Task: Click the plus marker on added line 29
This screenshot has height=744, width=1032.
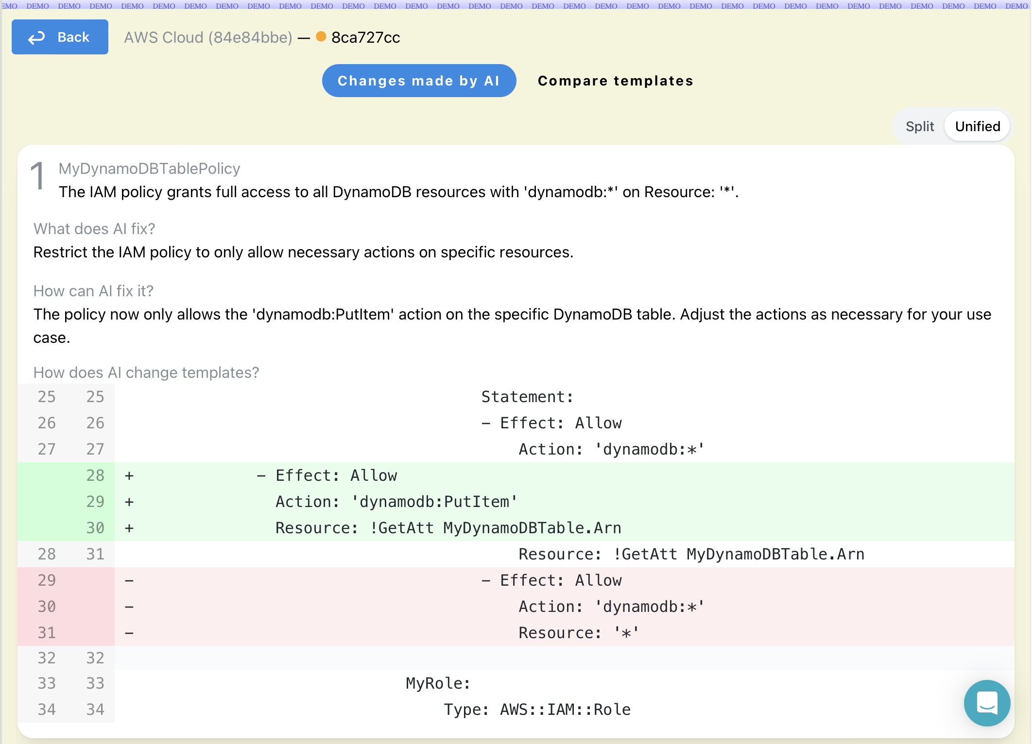Action: (129, 502)
